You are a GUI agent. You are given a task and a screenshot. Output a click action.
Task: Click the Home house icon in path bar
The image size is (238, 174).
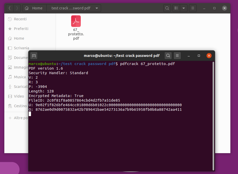point(27,8)
